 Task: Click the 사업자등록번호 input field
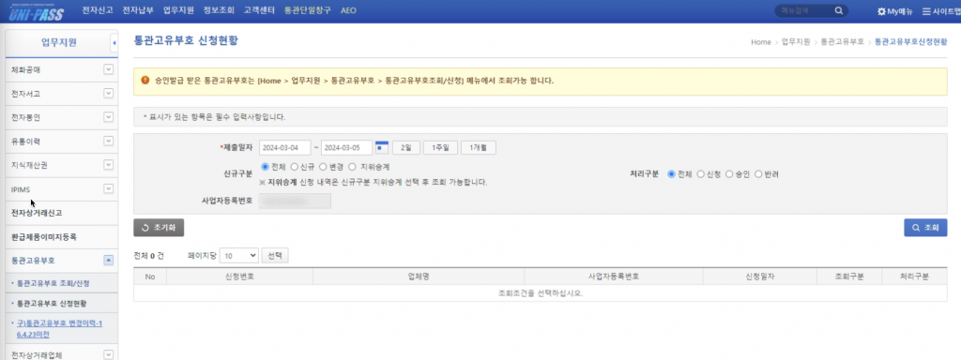[295, 201]
